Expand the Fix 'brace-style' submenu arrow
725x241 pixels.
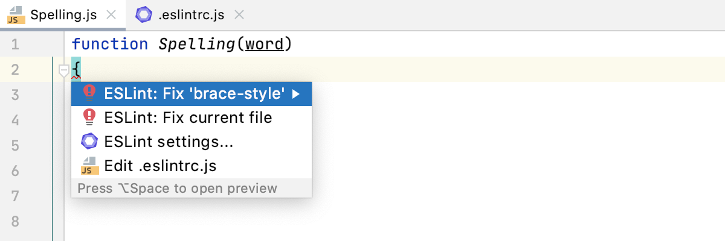coord(296,94)
